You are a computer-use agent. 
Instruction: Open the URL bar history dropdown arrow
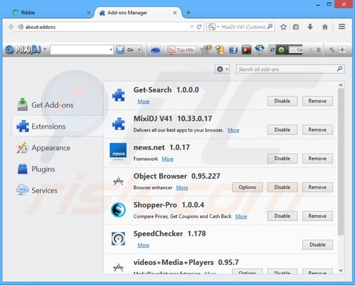point(192,27)
